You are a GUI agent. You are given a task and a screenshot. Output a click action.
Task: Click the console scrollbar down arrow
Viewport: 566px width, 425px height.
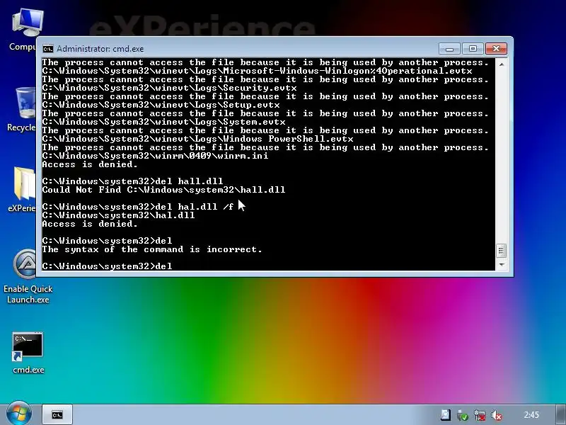point(501,265)
